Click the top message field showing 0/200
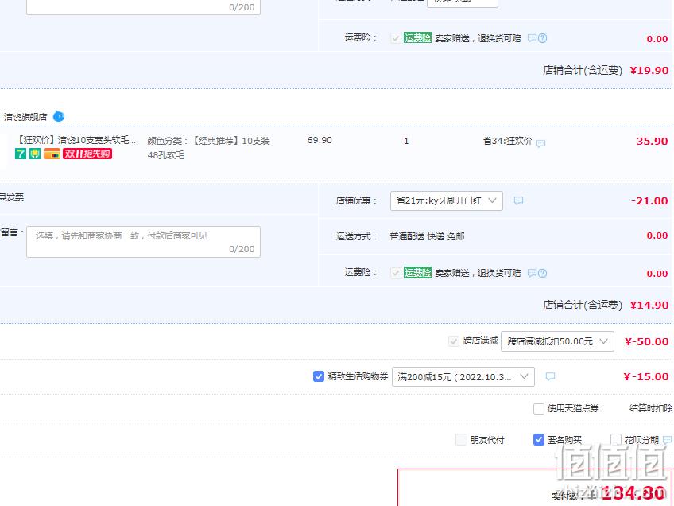674x506 pixels. pos(143,7)
